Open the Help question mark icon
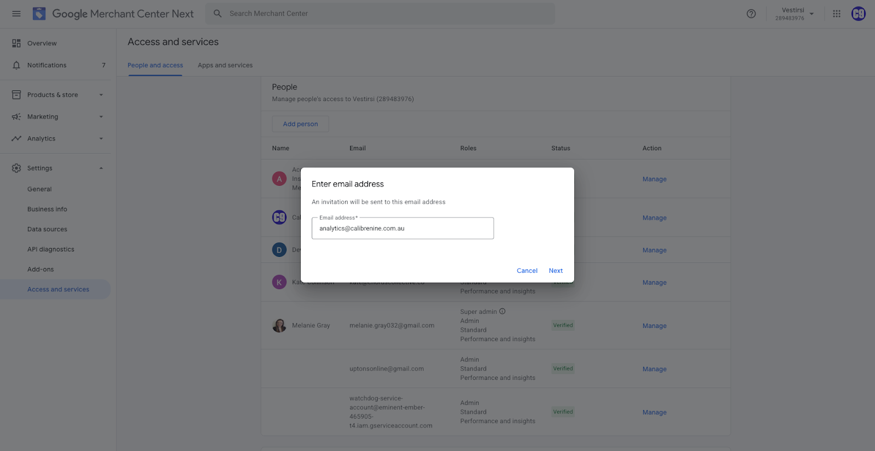875x451 pixels. (x=751, y=14)
